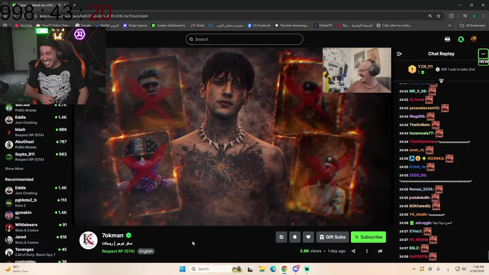Open File Explorer from taskbar
The height and width of the screenshot is (275, 489).
tap(262, 269)
